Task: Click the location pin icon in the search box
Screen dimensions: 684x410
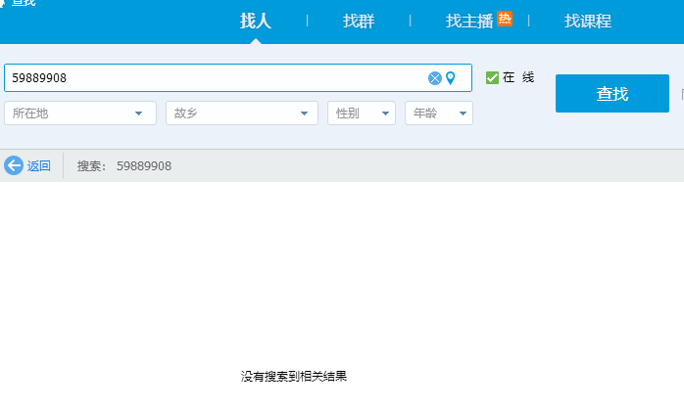Action: [451, 78]
